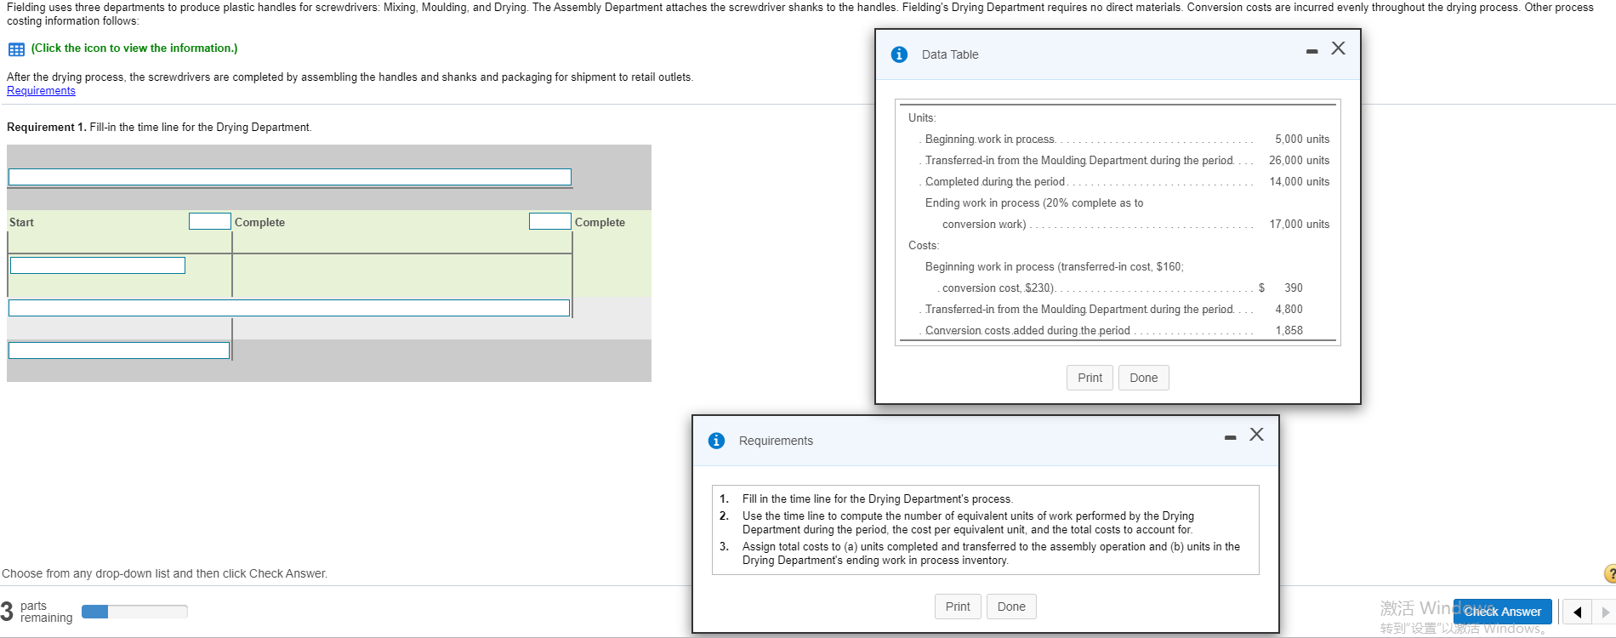
Task: Open the Requirements link
Action: click(x=41, y=91)
